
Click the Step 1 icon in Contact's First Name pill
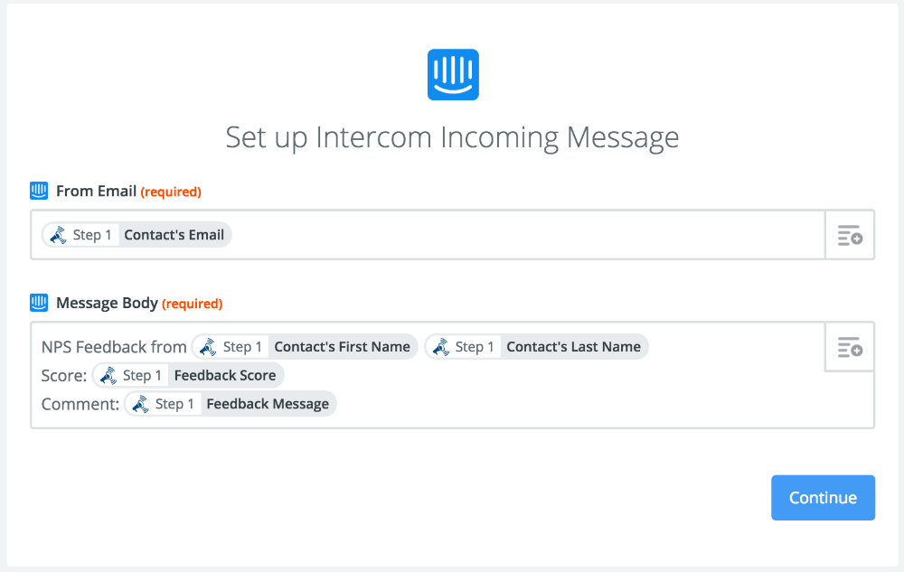click(x=209, y=347)
